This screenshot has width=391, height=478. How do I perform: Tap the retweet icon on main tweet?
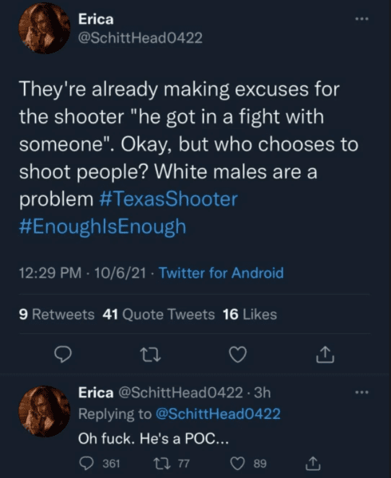tap(152, 355)
